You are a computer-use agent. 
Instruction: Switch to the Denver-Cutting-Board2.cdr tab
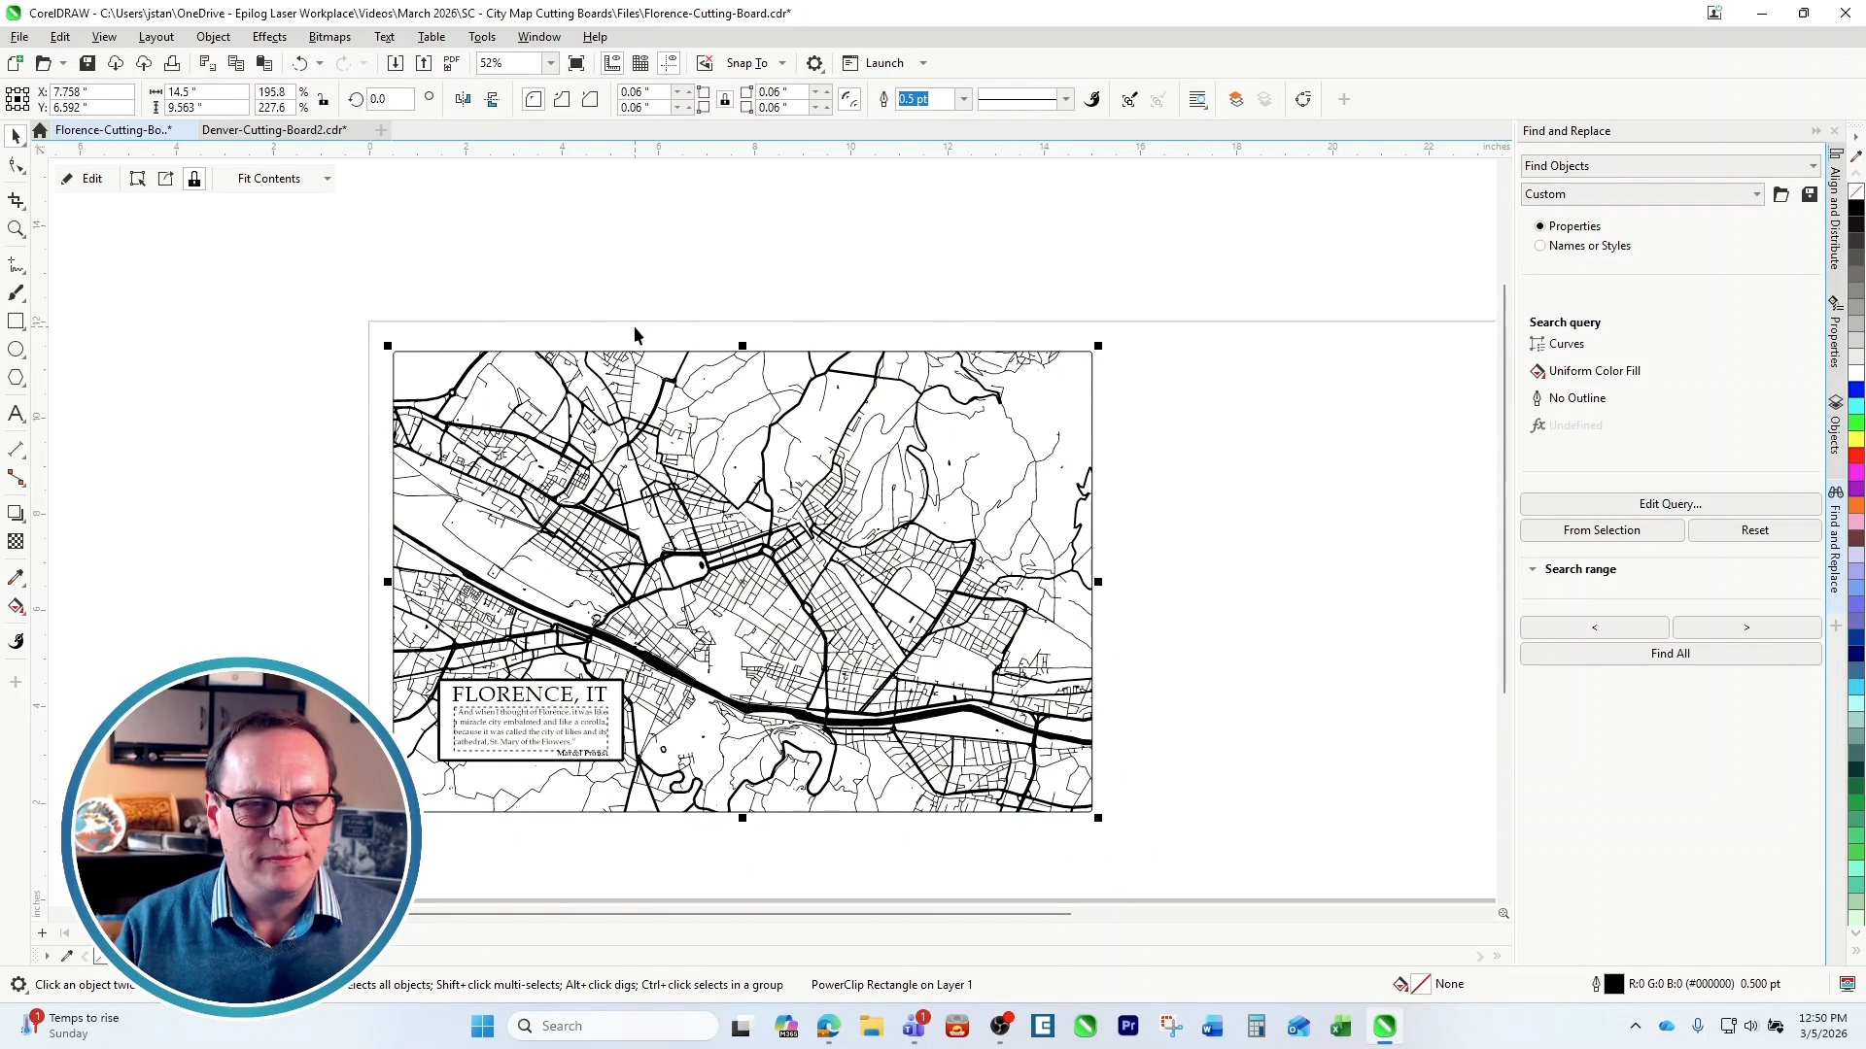[273, 129]
